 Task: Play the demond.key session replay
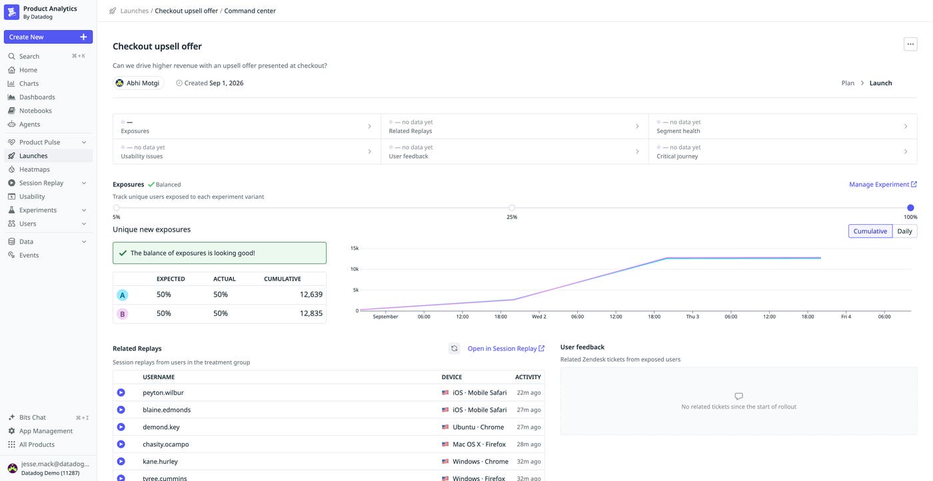pos(121,427)
